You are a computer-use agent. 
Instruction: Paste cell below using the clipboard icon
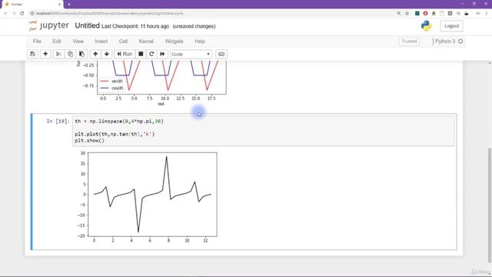pyautogui.click(x=81, y=54)
